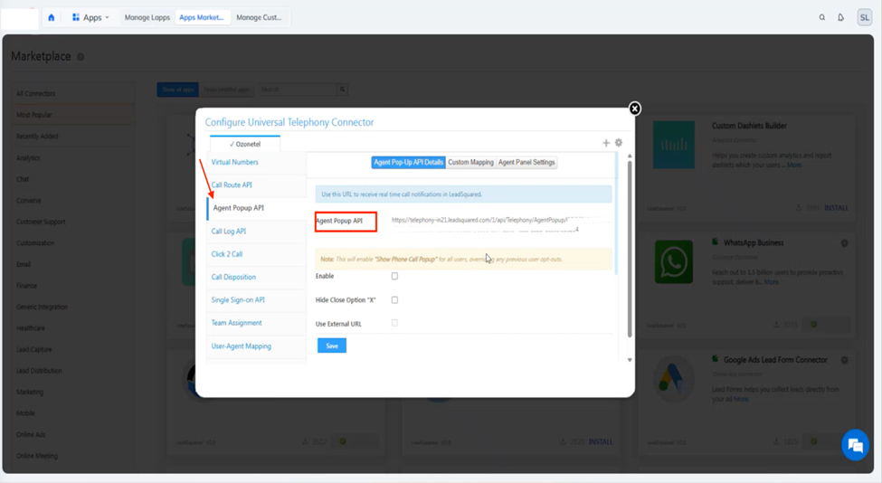Open Custom Dashlets Builder app icon
This screenshot has height=483, width=882.
[x=673, y=145]
